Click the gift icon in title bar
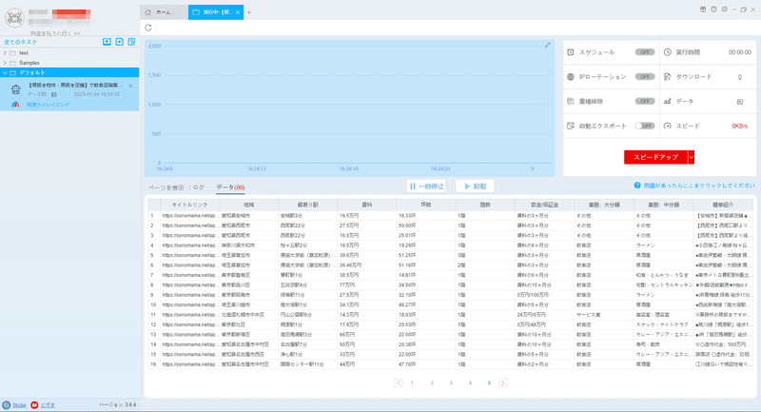The image size is (761, 412). coord(703,10)
